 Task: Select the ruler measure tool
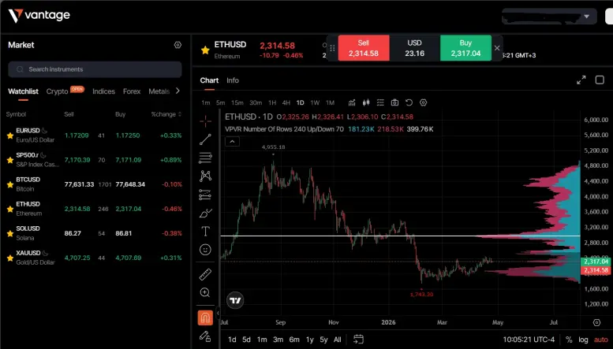[205, 274]
